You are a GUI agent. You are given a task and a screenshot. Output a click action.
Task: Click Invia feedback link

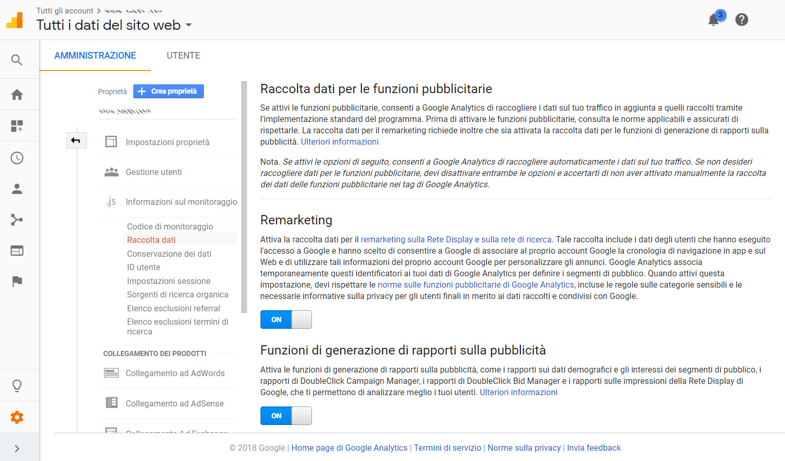[x=594, y=448]
